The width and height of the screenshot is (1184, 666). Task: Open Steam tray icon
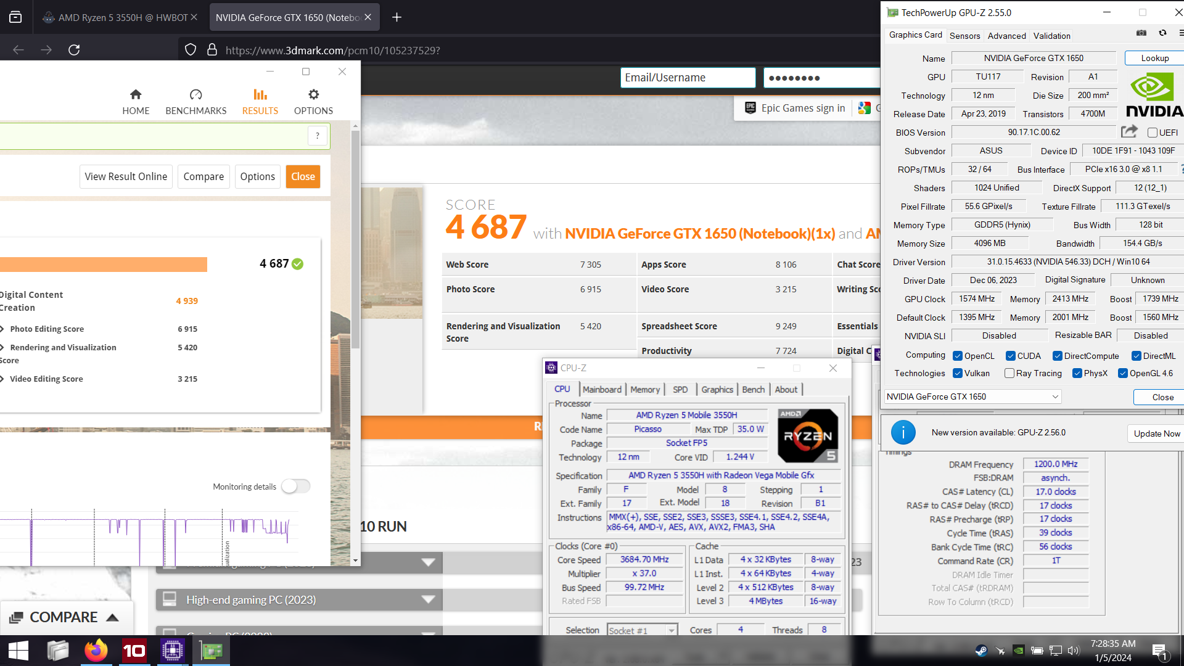pos(981,651)
